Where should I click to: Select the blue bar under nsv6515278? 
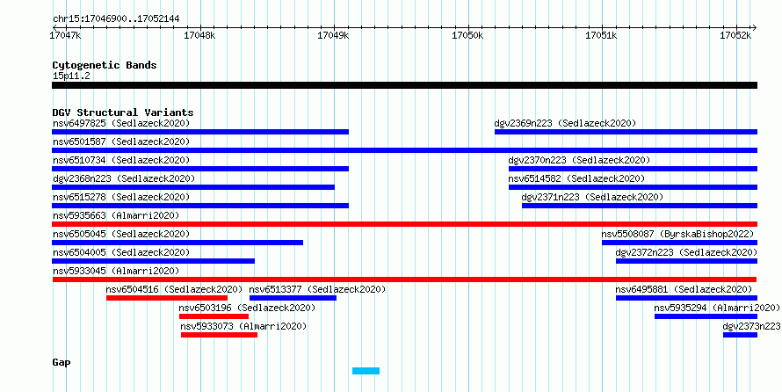click(200, 206)
